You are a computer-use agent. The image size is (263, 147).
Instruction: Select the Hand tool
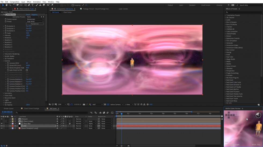pyautogui.click(x=6, y=5)
